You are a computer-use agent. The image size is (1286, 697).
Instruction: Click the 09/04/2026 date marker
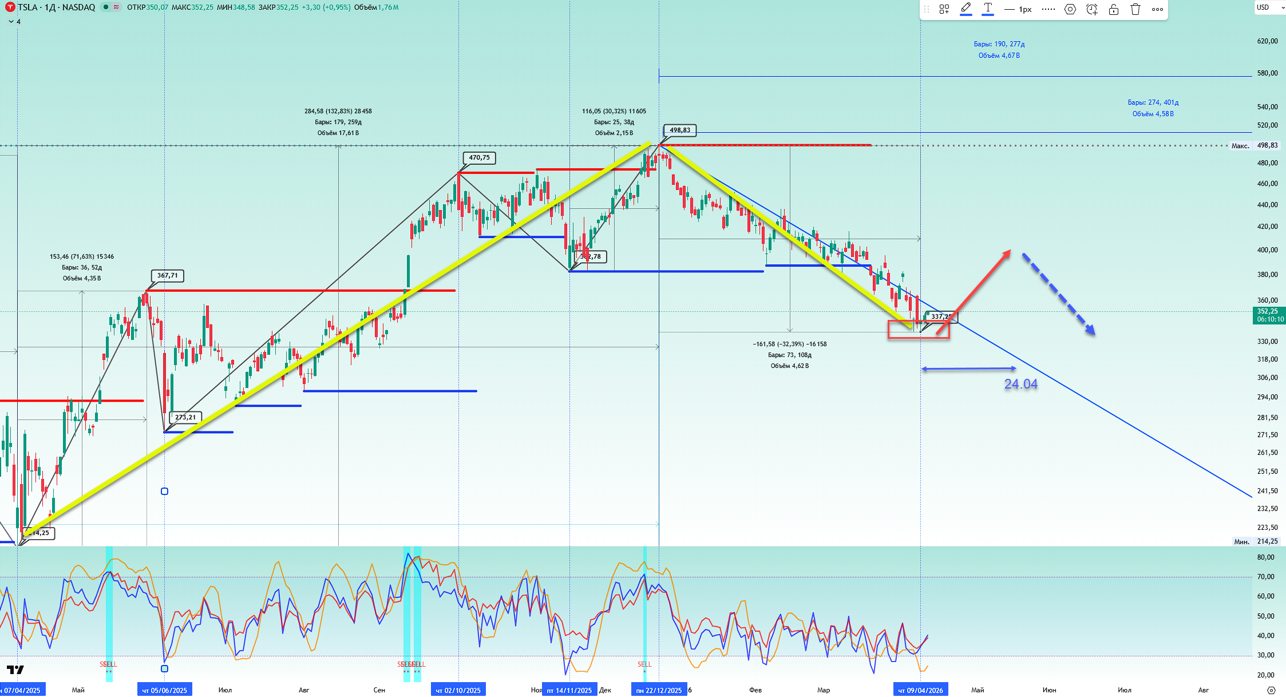click(x=920, y=690)
